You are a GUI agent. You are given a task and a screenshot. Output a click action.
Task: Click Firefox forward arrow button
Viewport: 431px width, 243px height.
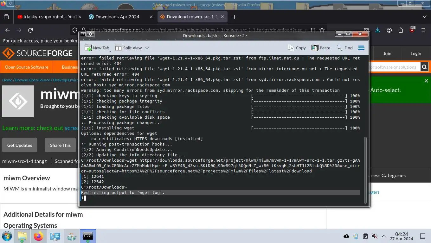(x=19, y=30)
